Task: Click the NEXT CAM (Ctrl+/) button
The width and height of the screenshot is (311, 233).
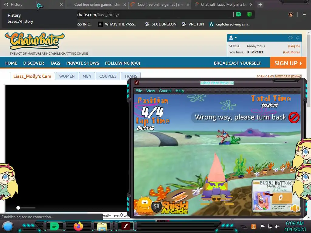Action: click(288, 76)
